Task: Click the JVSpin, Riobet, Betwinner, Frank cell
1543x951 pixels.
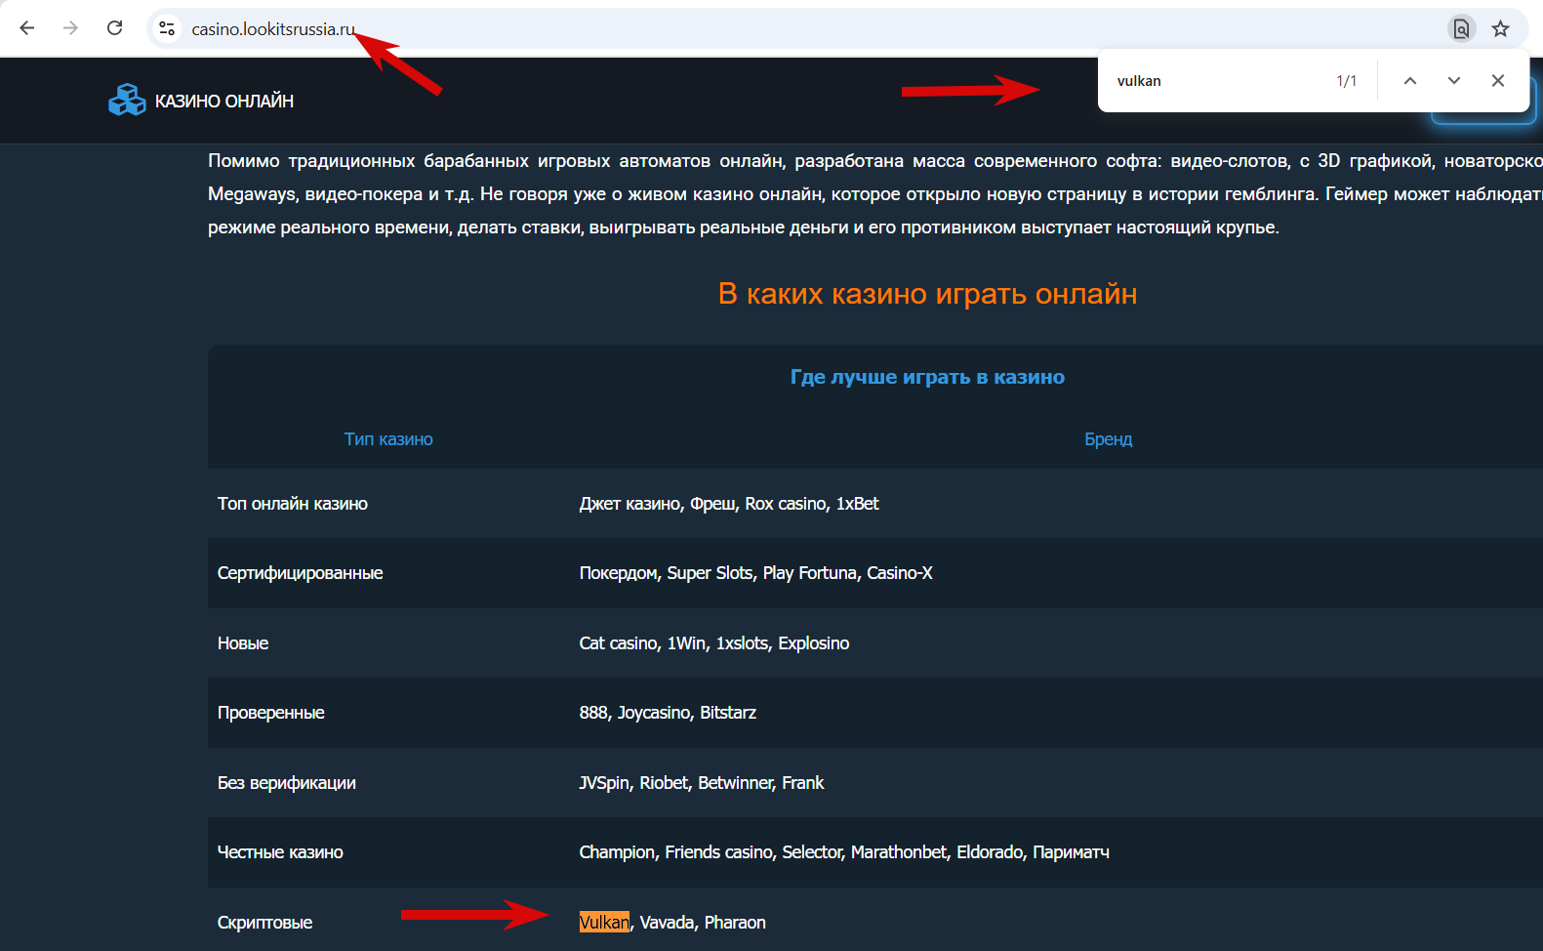Action: (702, 783)
